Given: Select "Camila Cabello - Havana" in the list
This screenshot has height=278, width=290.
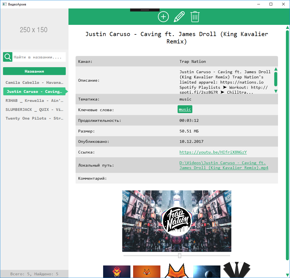Looking at the screenshot, I should tap(34, 82).
